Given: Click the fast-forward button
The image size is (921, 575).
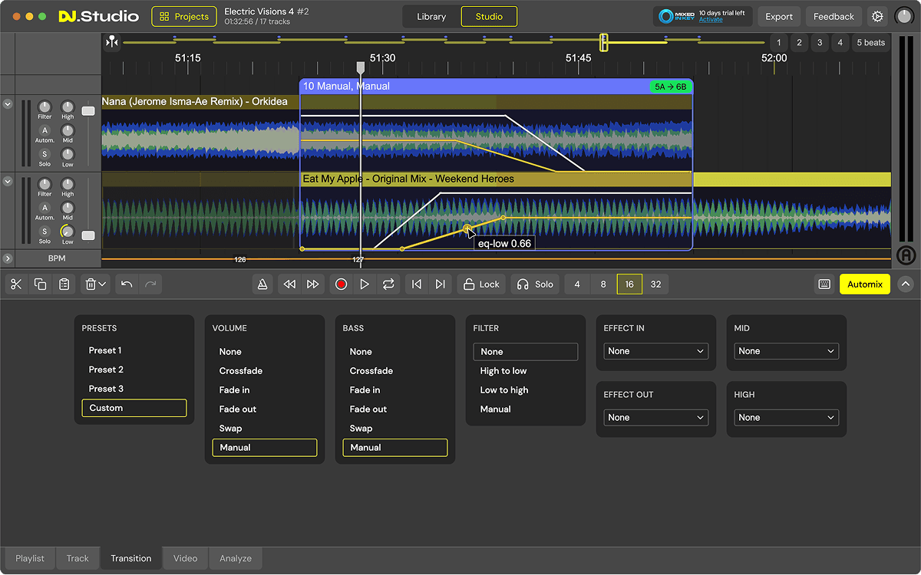Looking at the screenshot, I should (312, 284).
